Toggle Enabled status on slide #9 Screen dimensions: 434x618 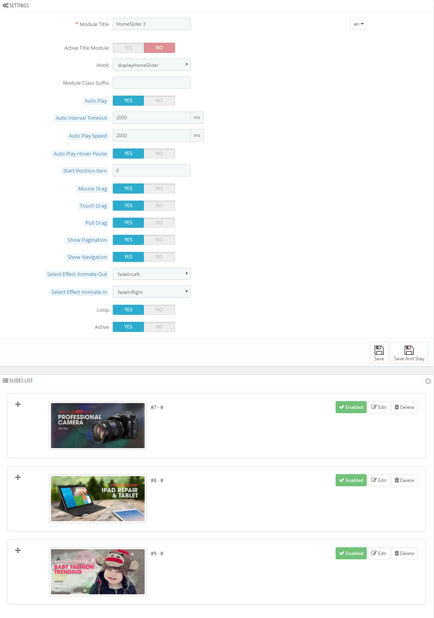point(351,553)
